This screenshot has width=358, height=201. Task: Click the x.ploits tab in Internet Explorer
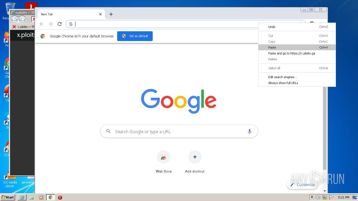(23, 27)
